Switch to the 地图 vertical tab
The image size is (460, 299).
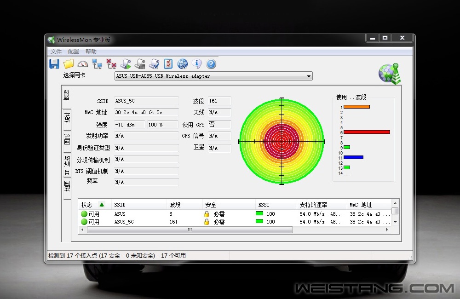coord(67,186)
